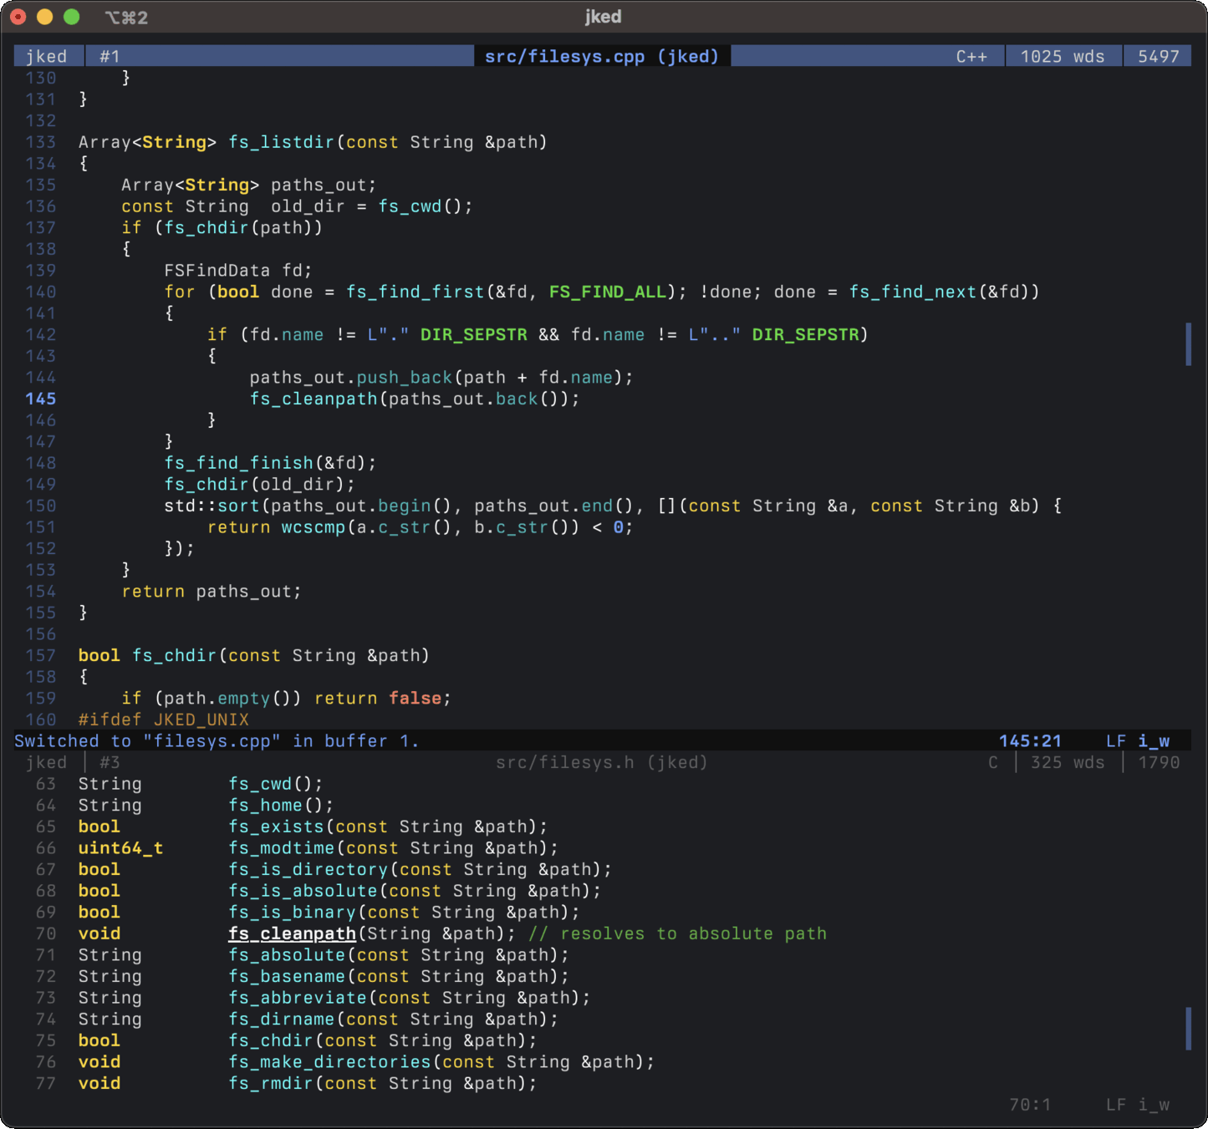This screenshot has width=1208, height=1129.
Task: Click 'fs_modtime' declaration on line 66
Action: tap(282, 848)
